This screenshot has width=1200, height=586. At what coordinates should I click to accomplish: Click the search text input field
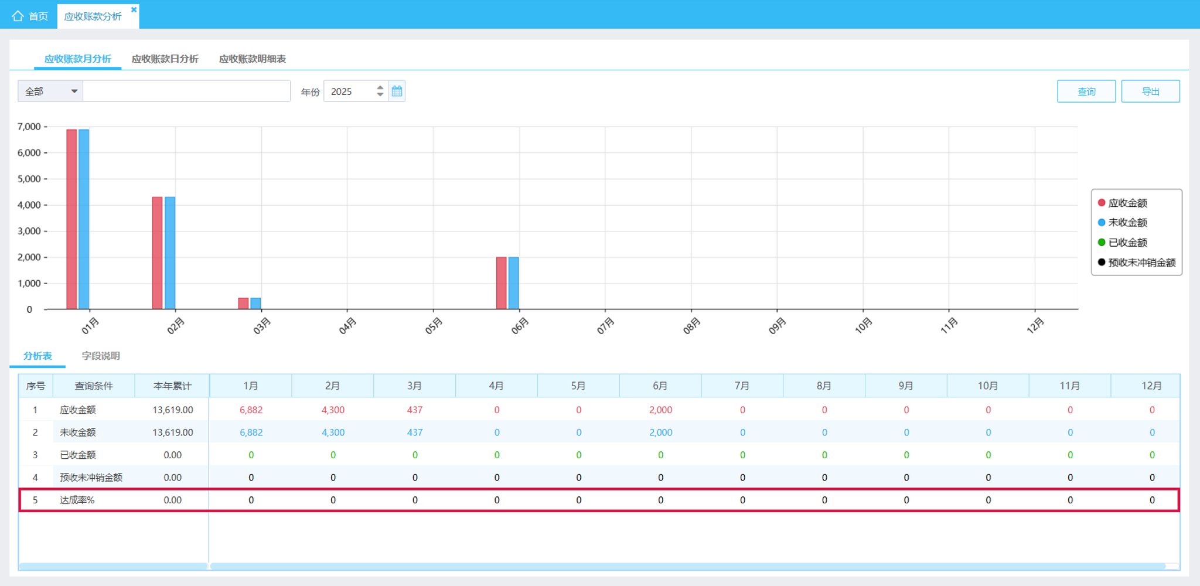tap(186, 91)
